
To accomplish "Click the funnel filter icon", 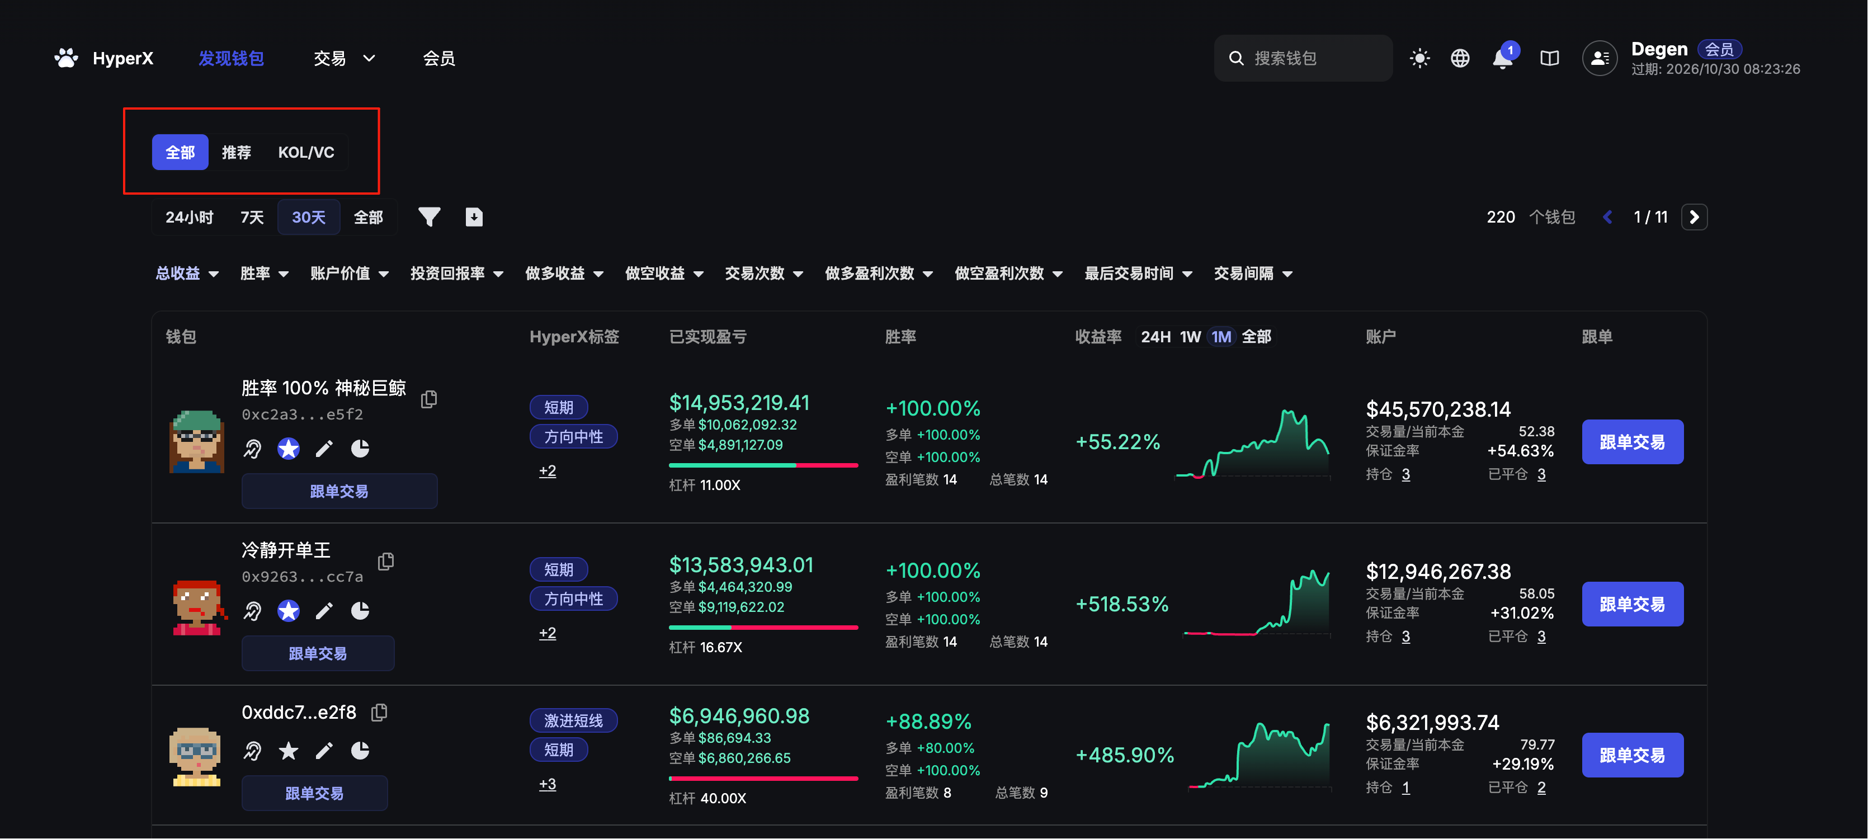I will tap(428, 217).
